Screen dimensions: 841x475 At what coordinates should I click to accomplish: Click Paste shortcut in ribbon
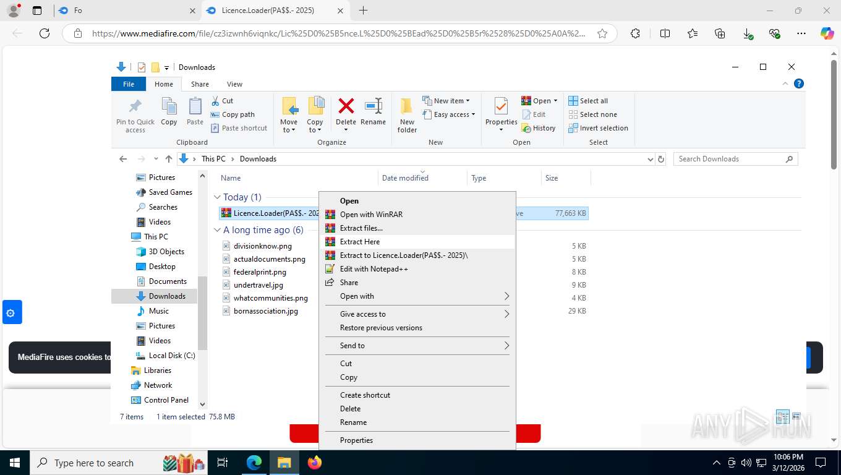(x=239, y=128)
